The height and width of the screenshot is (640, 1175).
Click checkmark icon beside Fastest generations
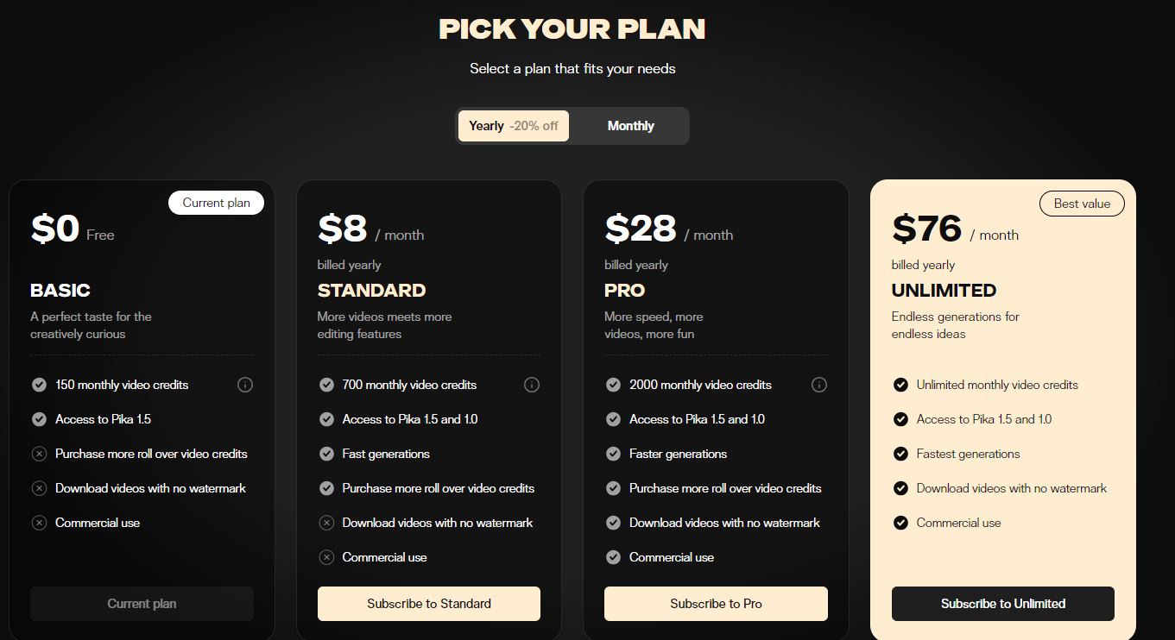point(900,454)
